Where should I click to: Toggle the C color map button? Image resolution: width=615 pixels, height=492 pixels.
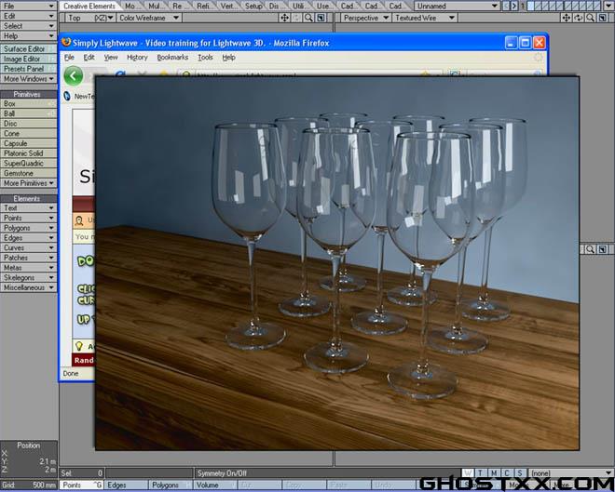click(507, 473)
